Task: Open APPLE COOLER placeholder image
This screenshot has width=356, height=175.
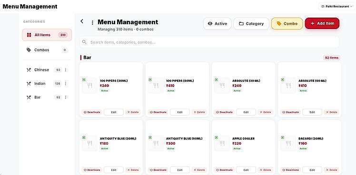Action: point(222,143)
